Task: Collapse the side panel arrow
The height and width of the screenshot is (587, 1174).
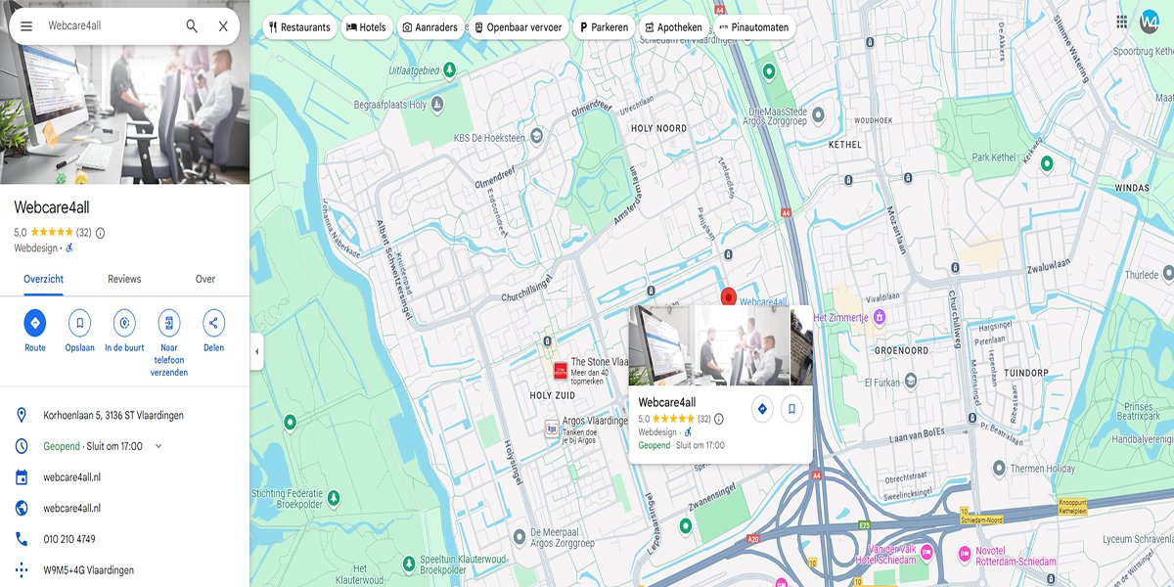Action: click(x=256, y=352)
